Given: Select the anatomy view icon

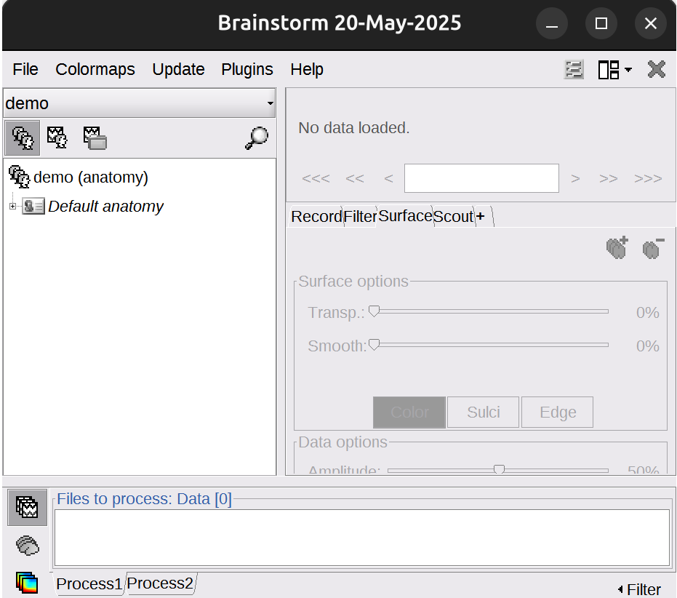Looking at the screenshot, I should click(22, 137).
